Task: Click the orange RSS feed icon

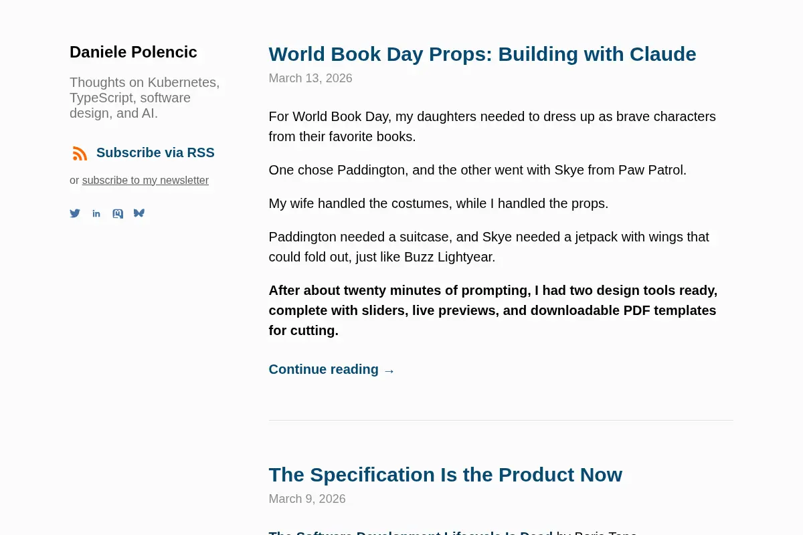Action: pyautogui.click(x=80, y=153)
